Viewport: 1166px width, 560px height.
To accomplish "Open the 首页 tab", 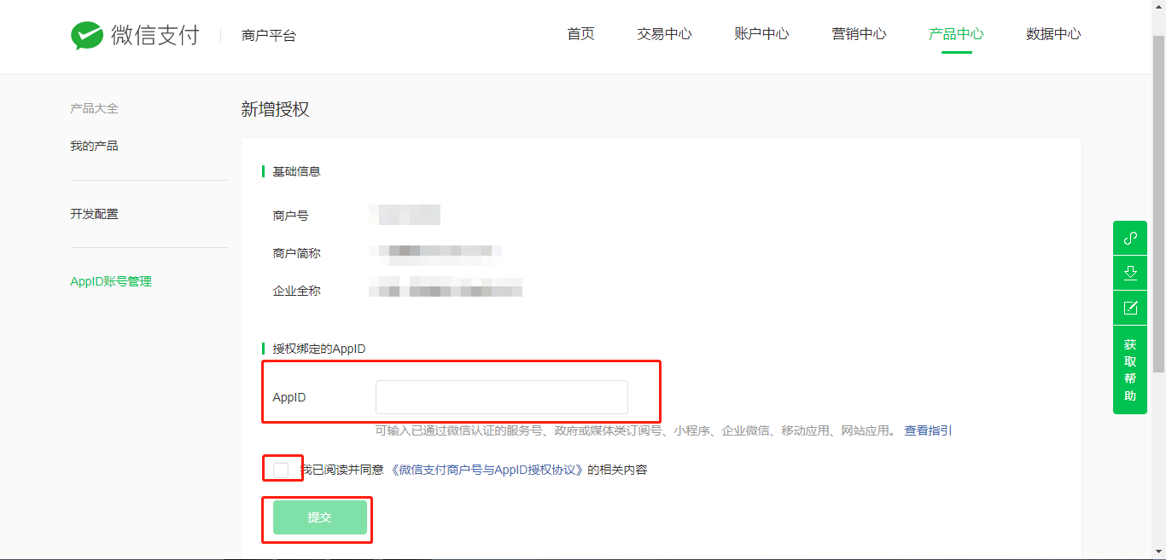I will point(580,34).
